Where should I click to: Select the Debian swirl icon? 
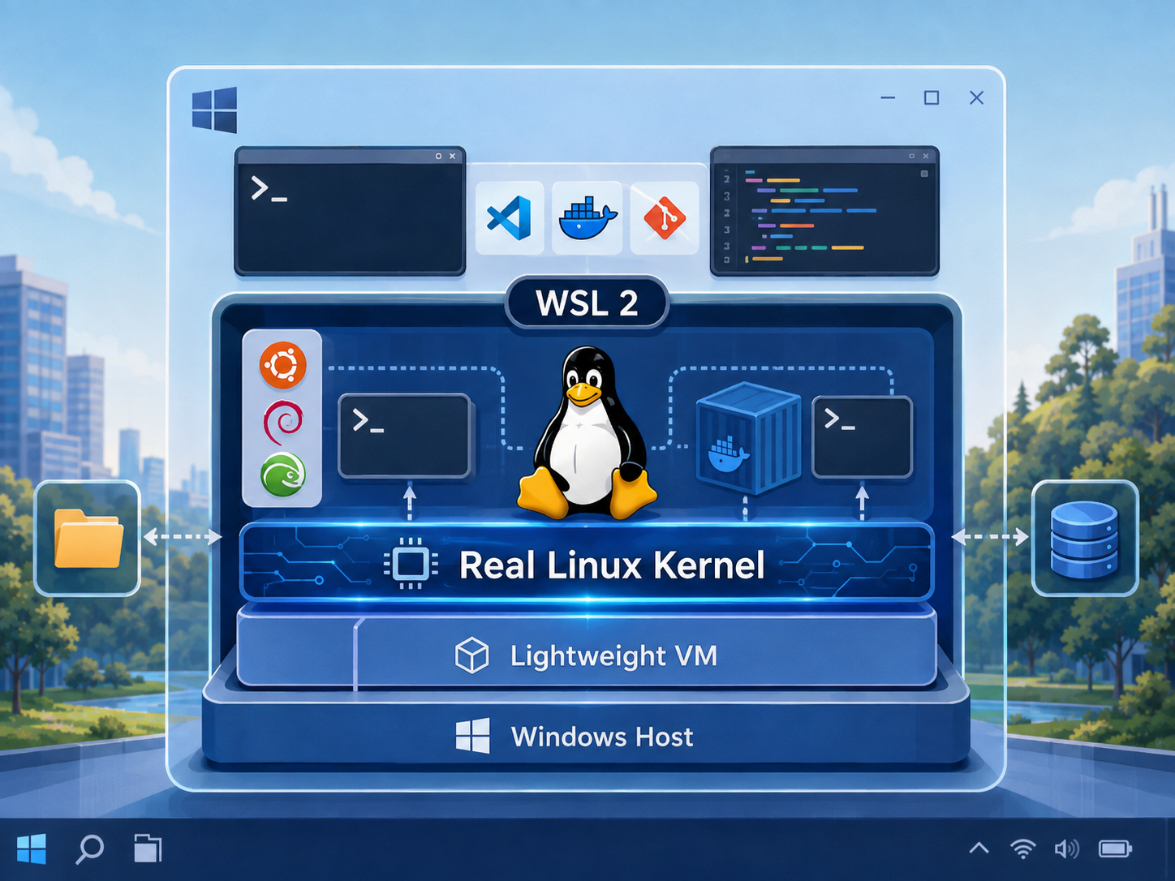point(283,421)
